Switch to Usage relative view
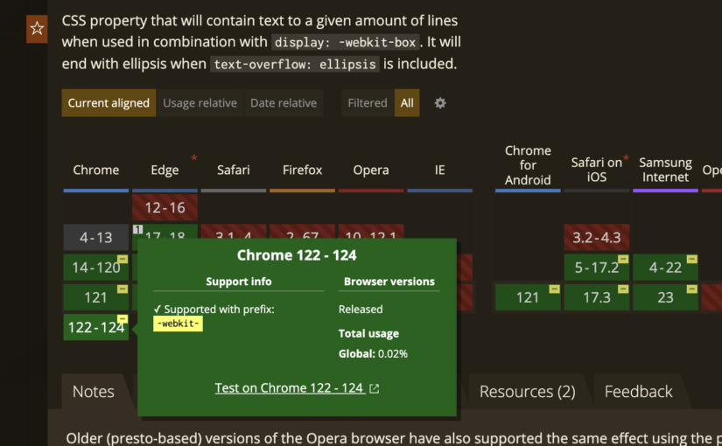 (200, 103)
